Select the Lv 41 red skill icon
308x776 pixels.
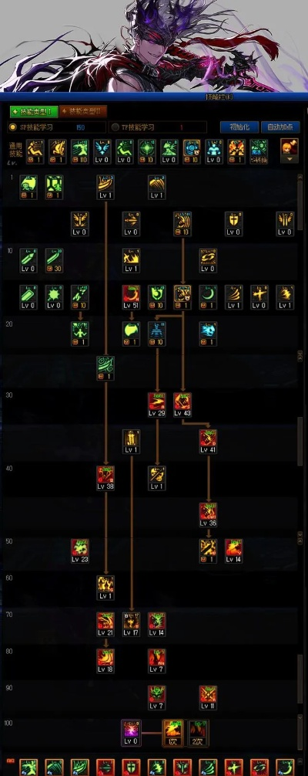point(208,442)
